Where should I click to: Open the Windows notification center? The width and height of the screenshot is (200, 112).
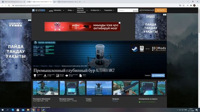(x=197, y=110)
